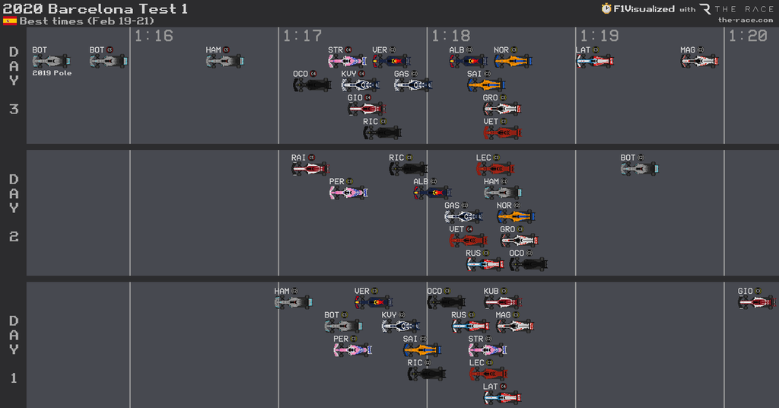Screen dimensions: 779x408
Task: Click Giovinazzi's car on Day 1
Action: [x=757, y=302]
